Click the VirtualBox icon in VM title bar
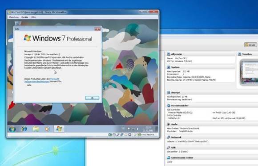 click(9, 12)
